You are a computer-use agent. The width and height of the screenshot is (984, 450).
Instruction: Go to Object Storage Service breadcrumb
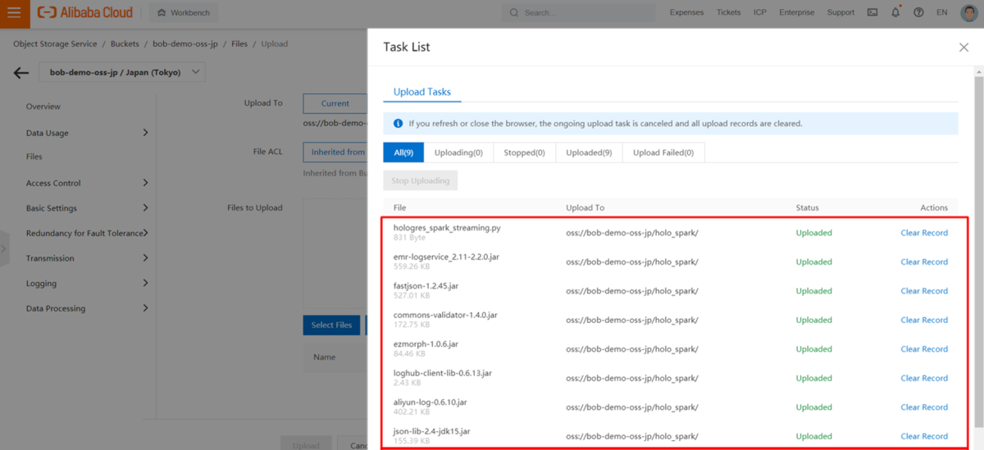[55, 43]
